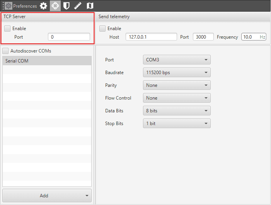Open the Port COM3 dropdown
The height and width of the screenshot is (205, 271).
click(177, 60)
